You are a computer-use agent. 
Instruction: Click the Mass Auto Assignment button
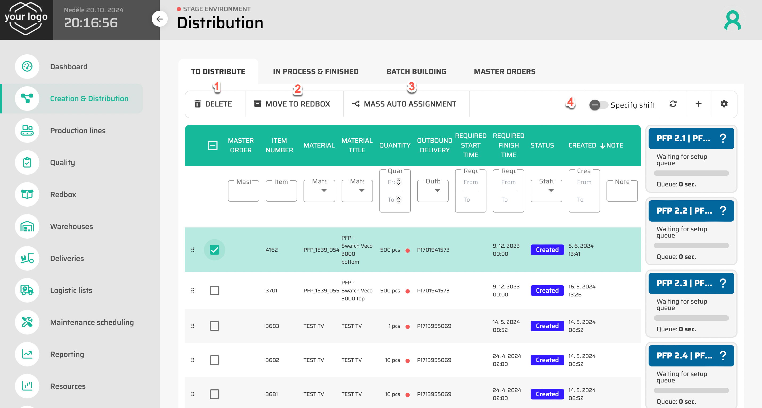tap(404, 104)
